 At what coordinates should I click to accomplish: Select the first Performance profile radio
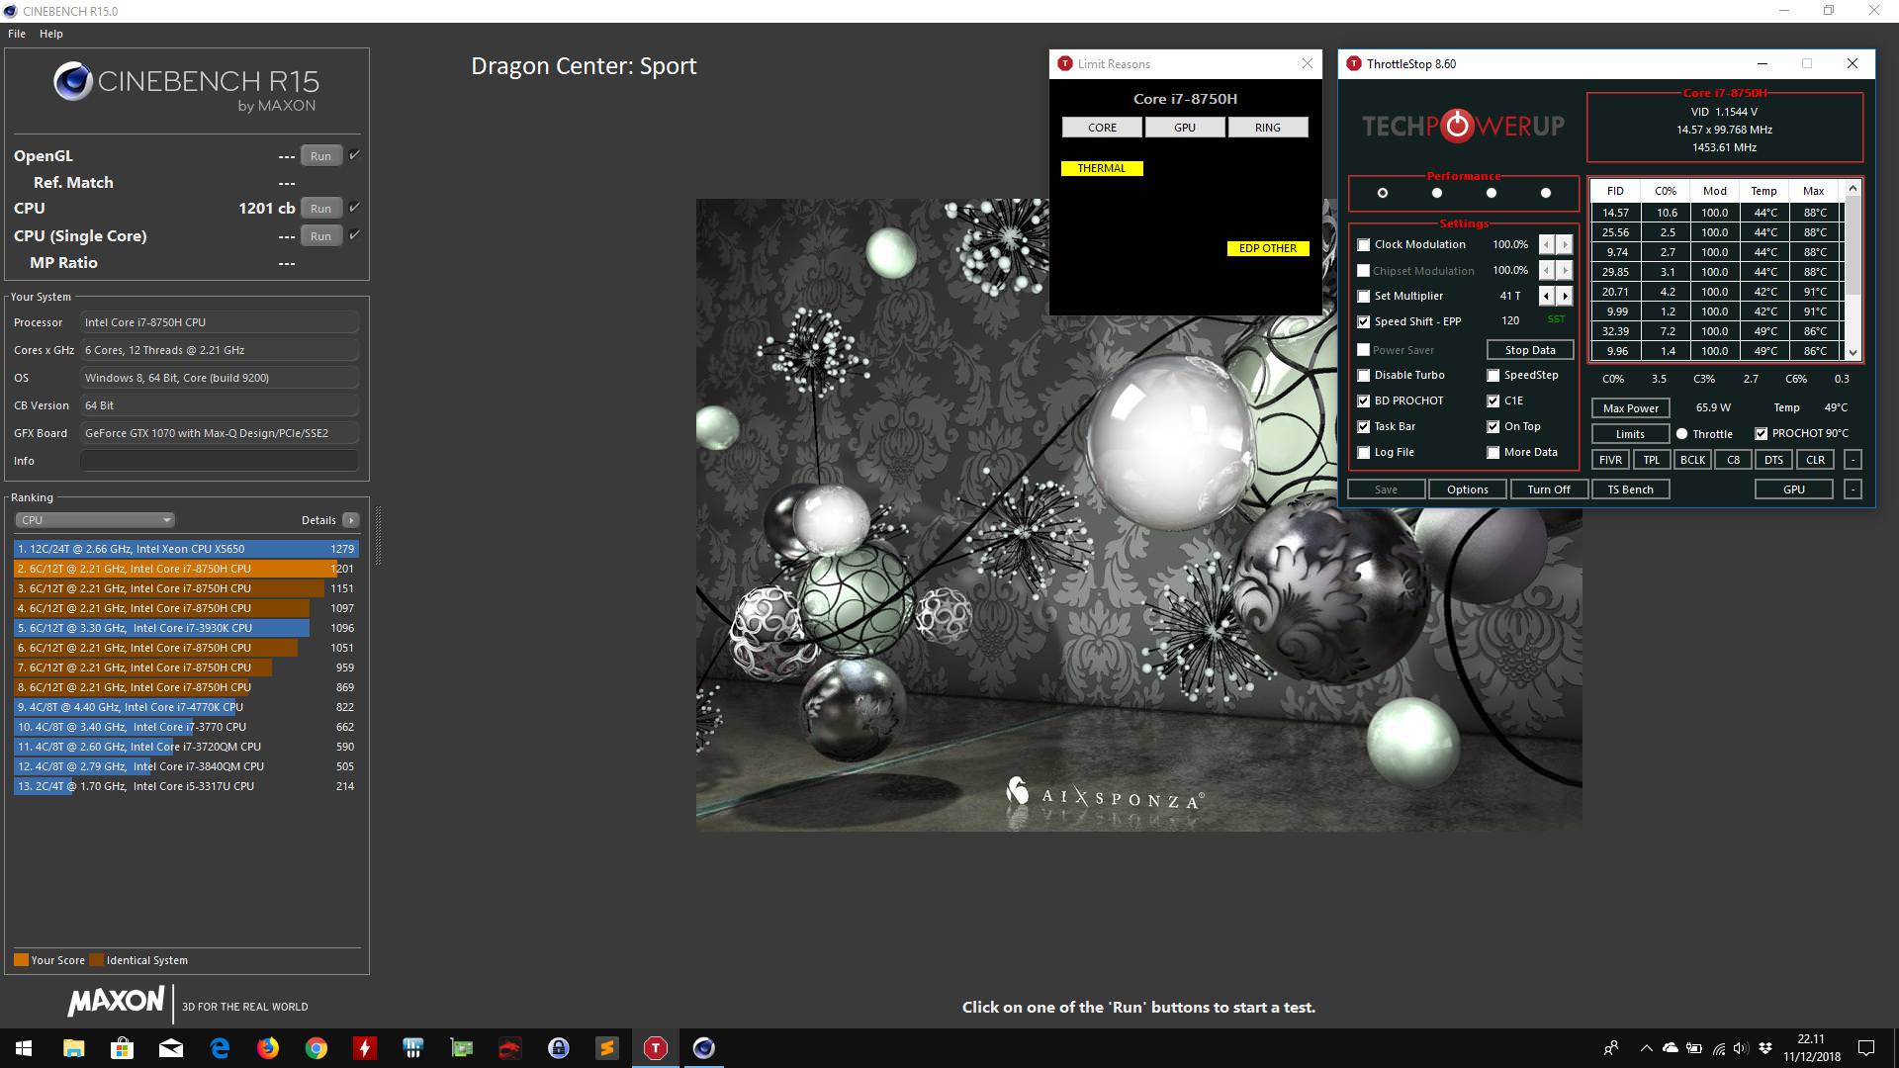pos(1383,193)
